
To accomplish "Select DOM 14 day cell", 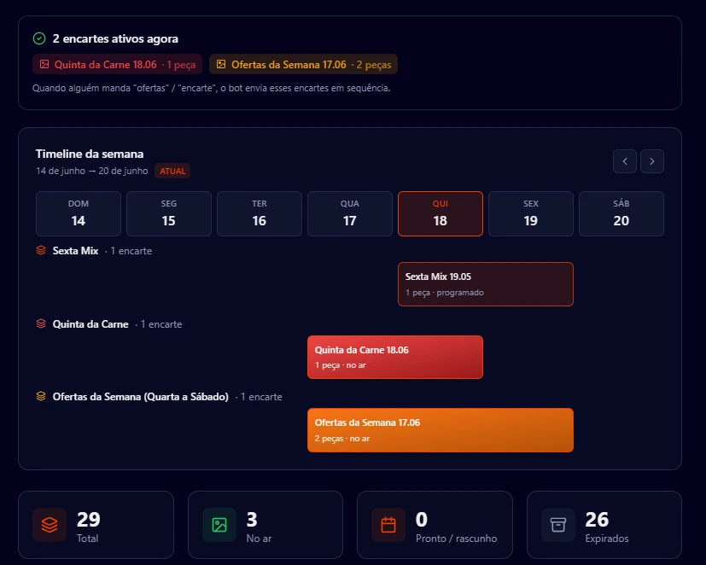I will pyautogui.click(x=79, y=214).
